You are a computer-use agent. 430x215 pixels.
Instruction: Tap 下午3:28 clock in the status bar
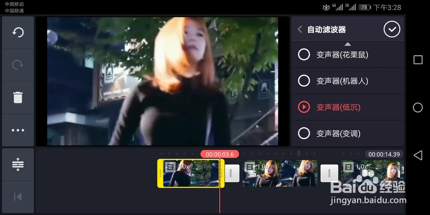(387, 7)
